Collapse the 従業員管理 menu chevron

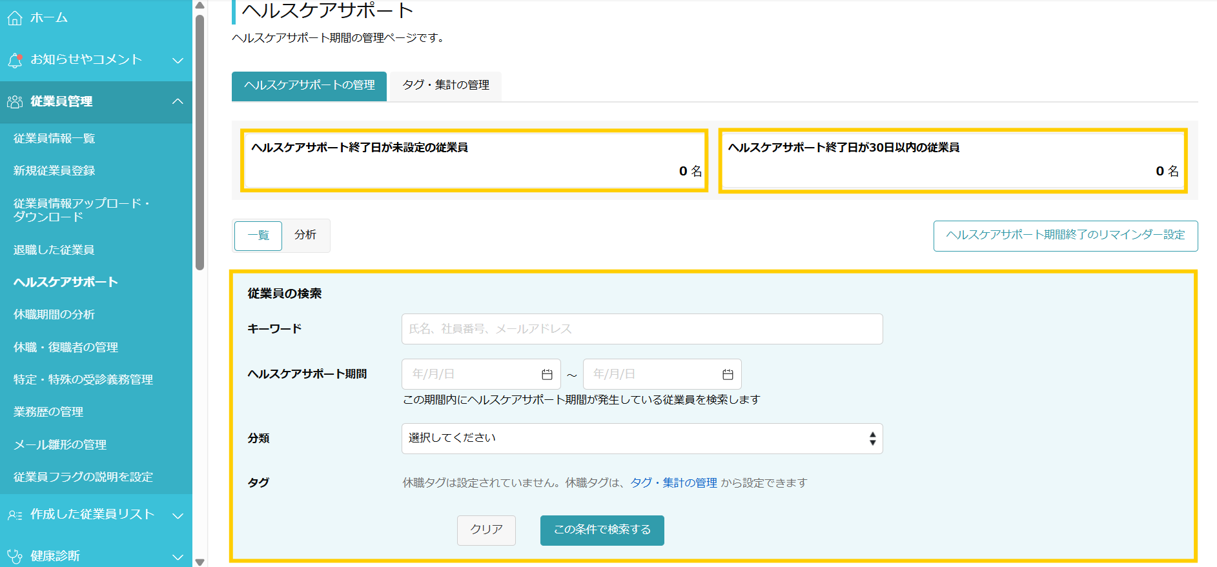click(x=178, y=102)
